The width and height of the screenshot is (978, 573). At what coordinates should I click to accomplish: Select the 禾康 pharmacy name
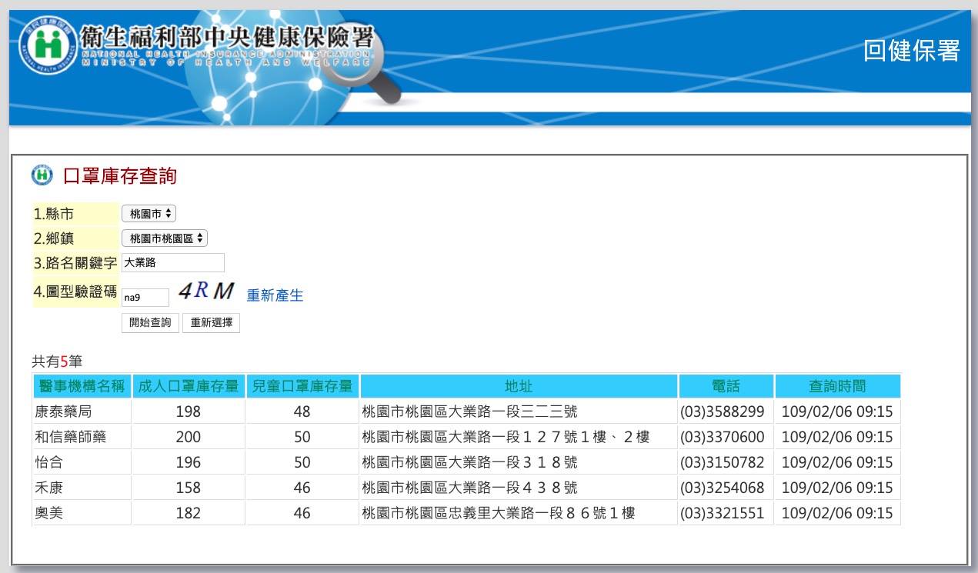(x=48, y=488)
